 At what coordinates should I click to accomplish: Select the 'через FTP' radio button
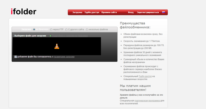coord(51,30)
